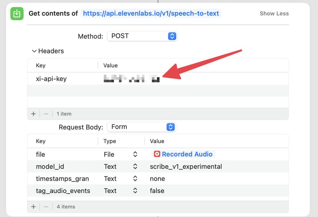Click the Key column header in Request Body table
Image resolution: width=318 pixels, height=217 pixels.
[x=41, y=141]
